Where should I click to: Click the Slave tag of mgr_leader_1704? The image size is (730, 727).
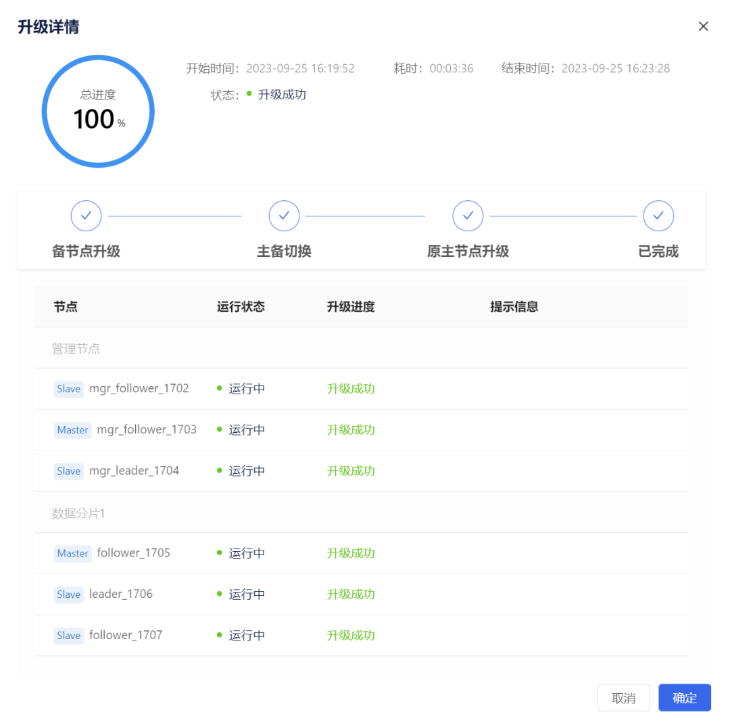point(68,471)
